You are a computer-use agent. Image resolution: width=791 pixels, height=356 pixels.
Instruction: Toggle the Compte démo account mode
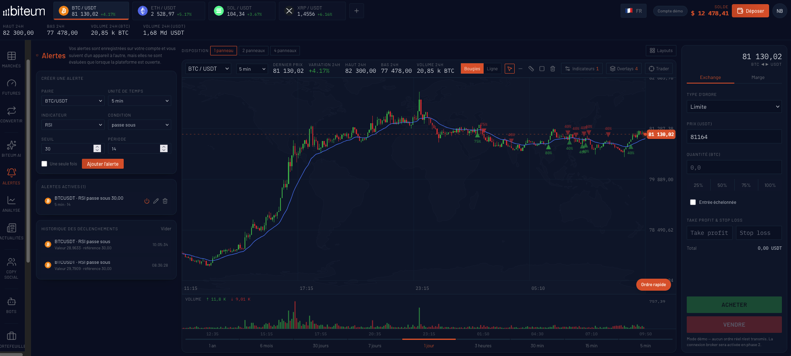tap(670, 11)
